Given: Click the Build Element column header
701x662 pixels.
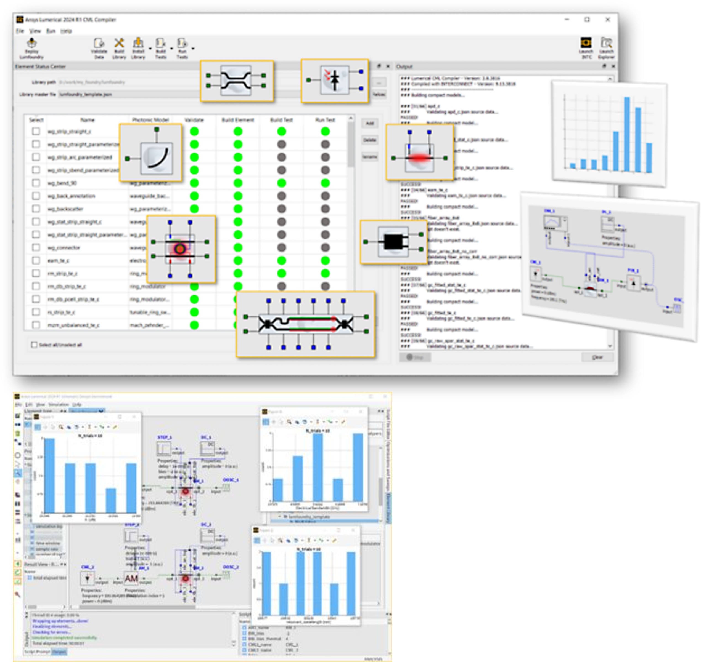Looking at the screenshot, I should tap(238, 120).
